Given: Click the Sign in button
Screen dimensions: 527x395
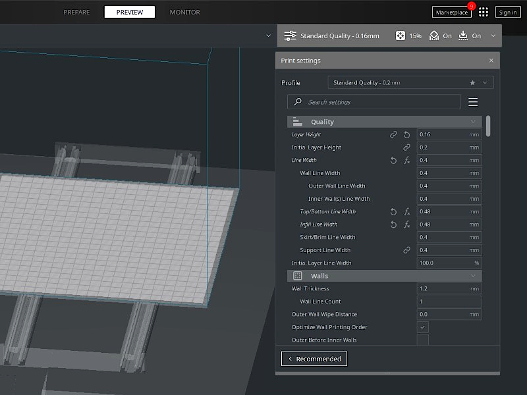Looking at the screenshot, I should 508,12.
